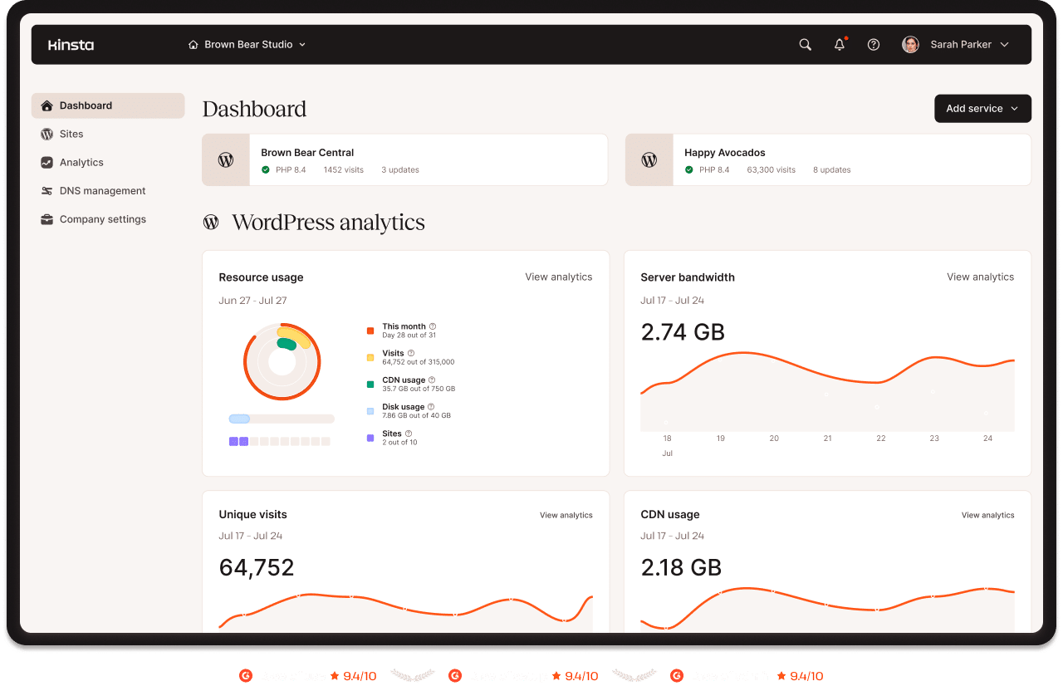Click View analytics for Server bandwidth
This screenshot has height=686, width=1063.
pos(980,277)
